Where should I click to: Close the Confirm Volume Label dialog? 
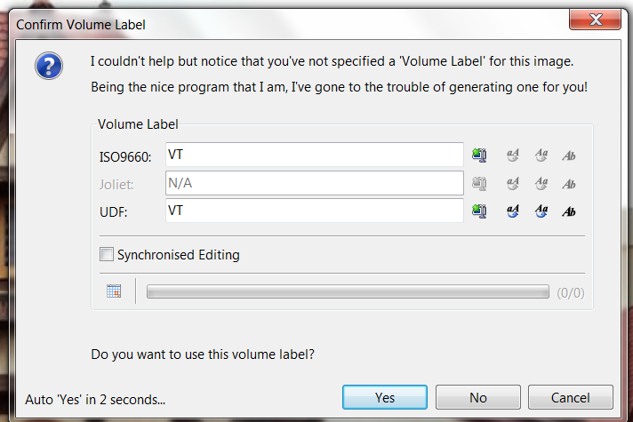click(x=595, y=20)
